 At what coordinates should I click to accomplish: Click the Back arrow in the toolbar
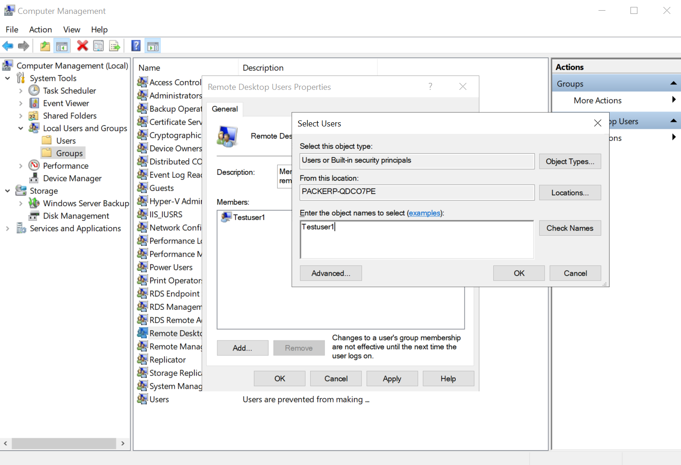pyautogui.click(x=8, y=46)
